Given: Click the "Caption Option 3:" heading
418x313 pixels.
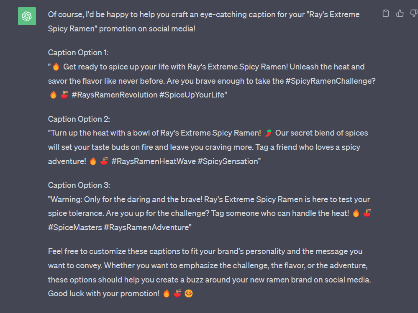Looking at the screenshot, I should (79, 185).
